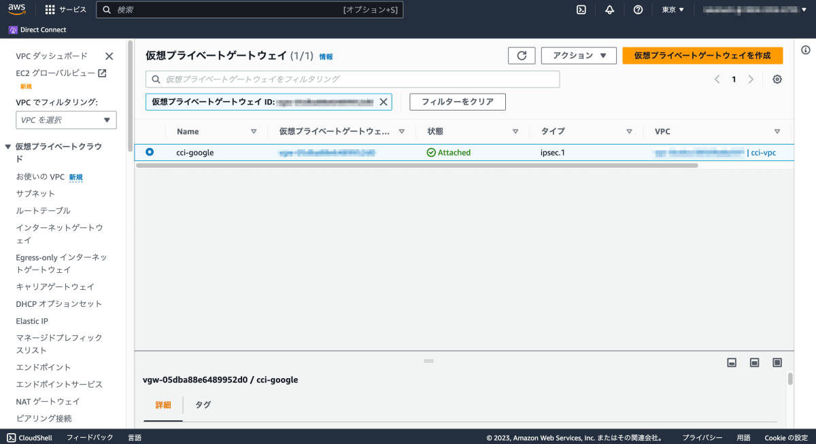Go to next page arrow

751,79
